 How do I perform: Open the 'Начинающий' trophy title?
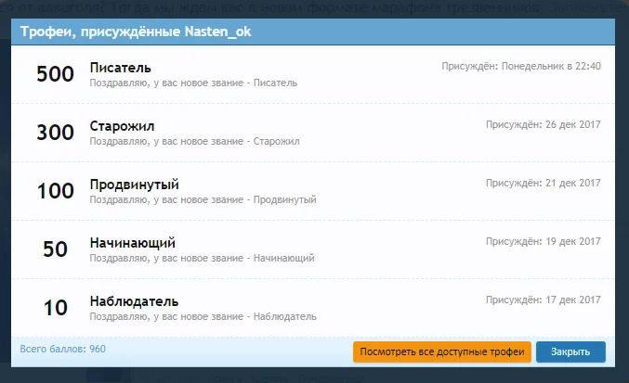132,243
